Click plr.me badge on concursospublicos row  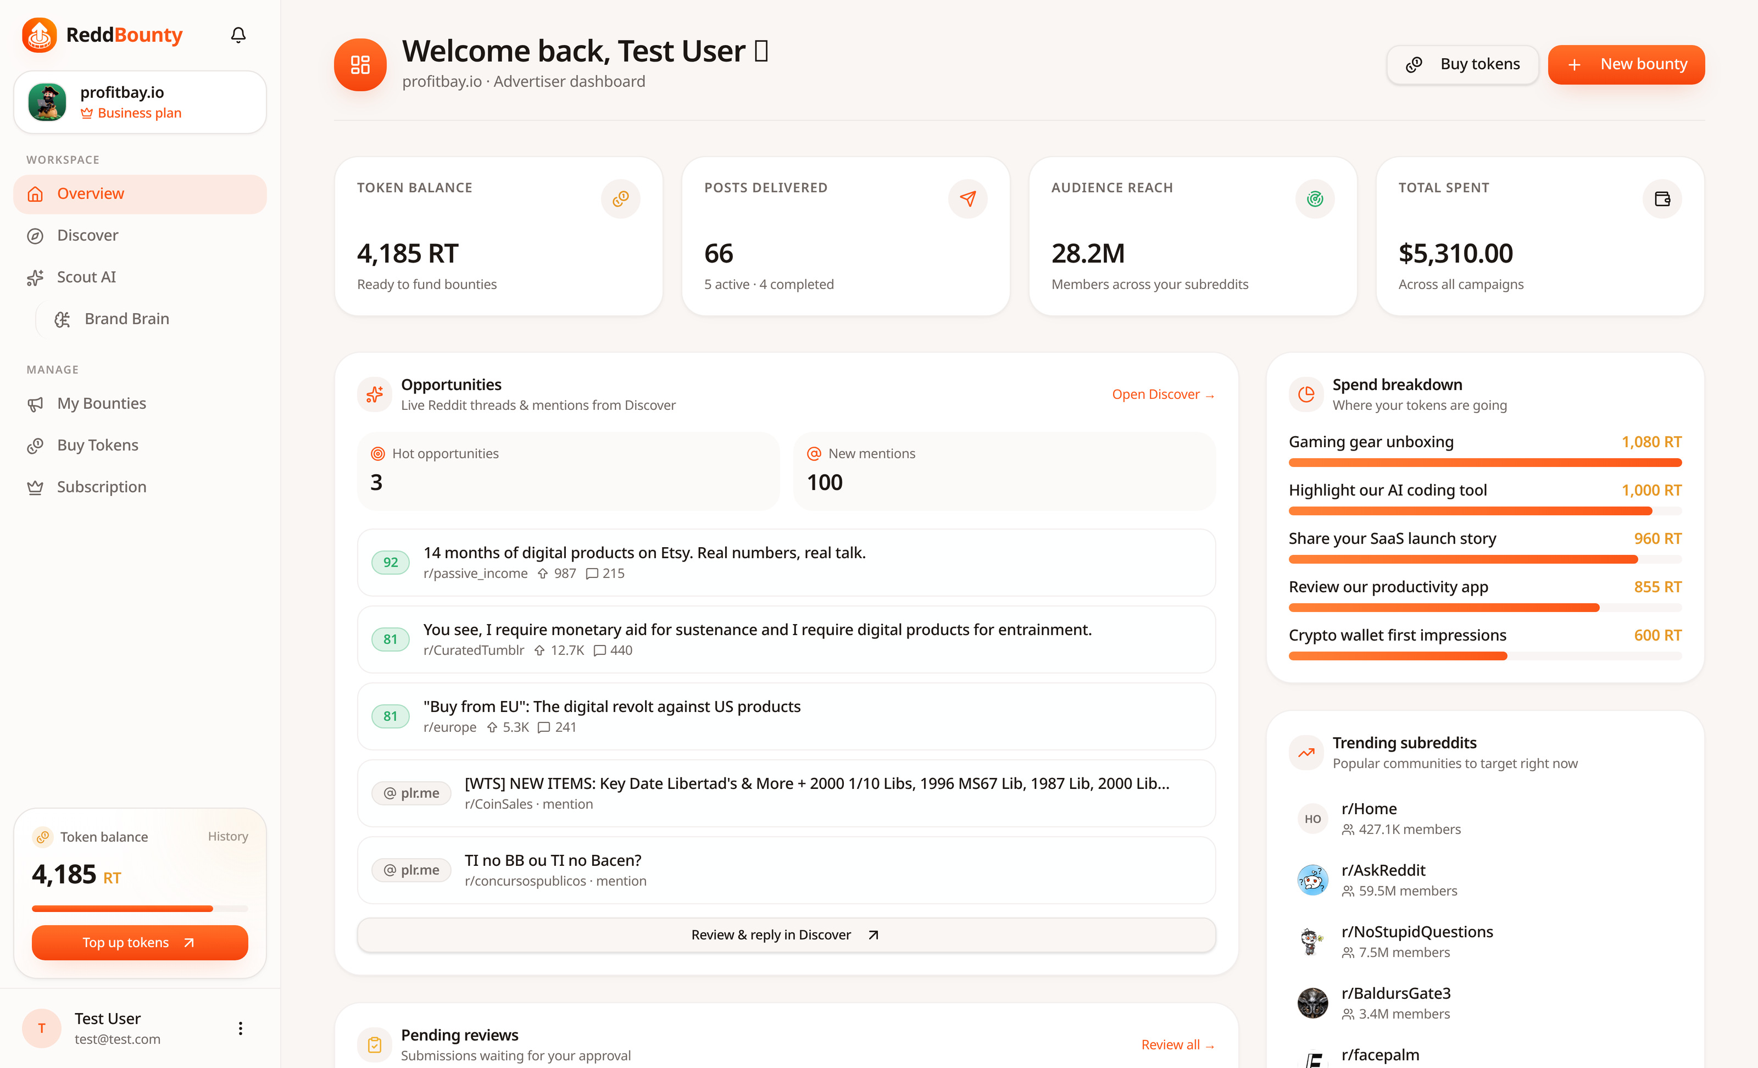pyautogui.click(x=411, y=870)
